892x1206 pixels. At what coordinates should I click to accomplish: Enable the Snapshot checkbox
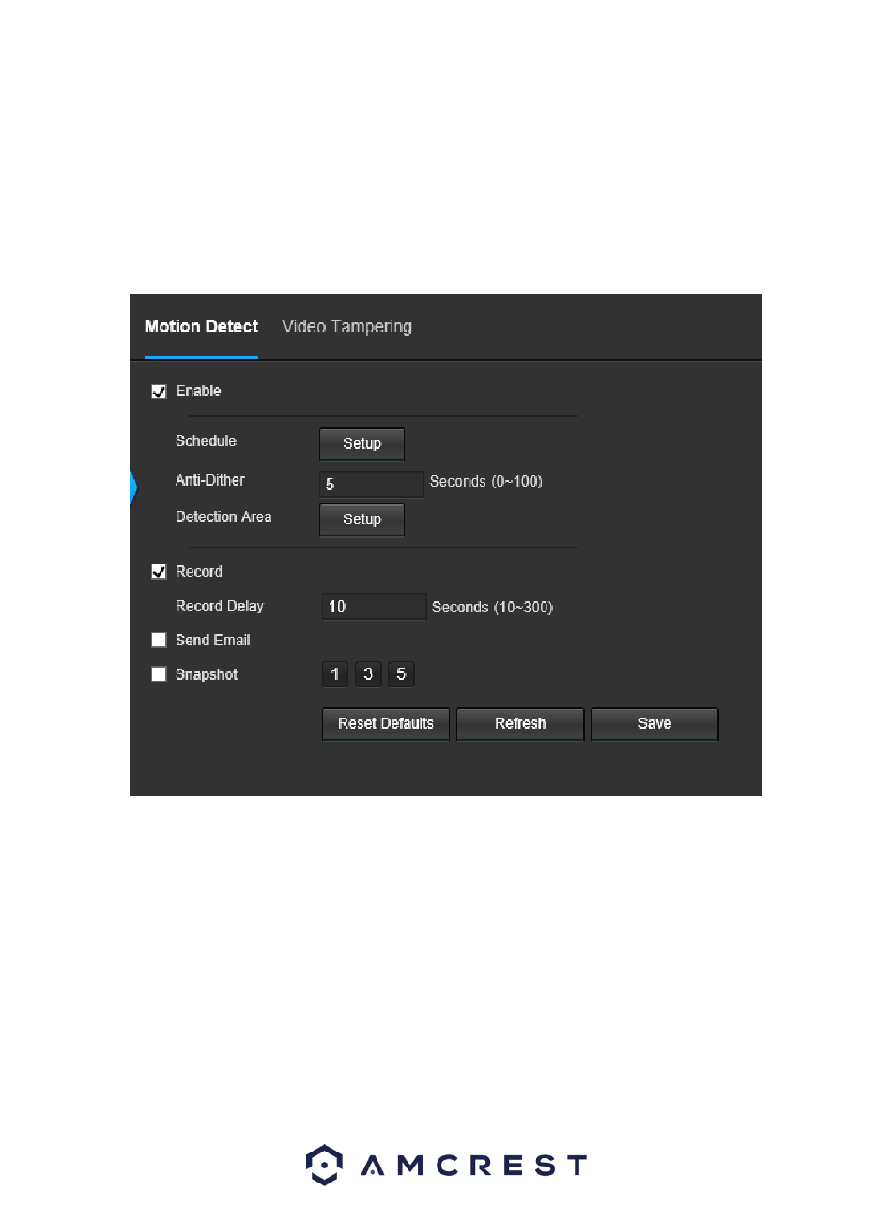(x=159, y=674)
